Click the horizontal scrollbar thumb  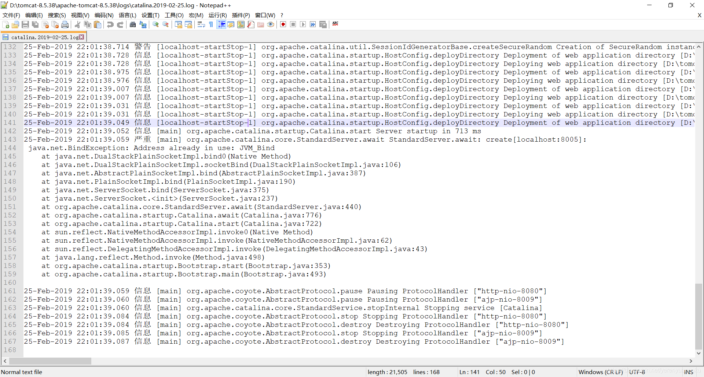[50, 361]
